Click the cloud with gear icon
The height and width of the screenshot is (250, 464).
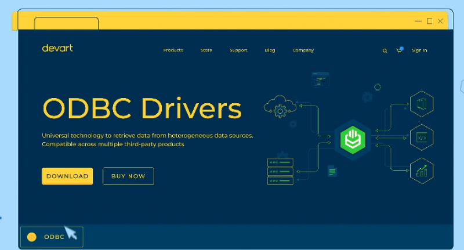(x=280, y=107)
